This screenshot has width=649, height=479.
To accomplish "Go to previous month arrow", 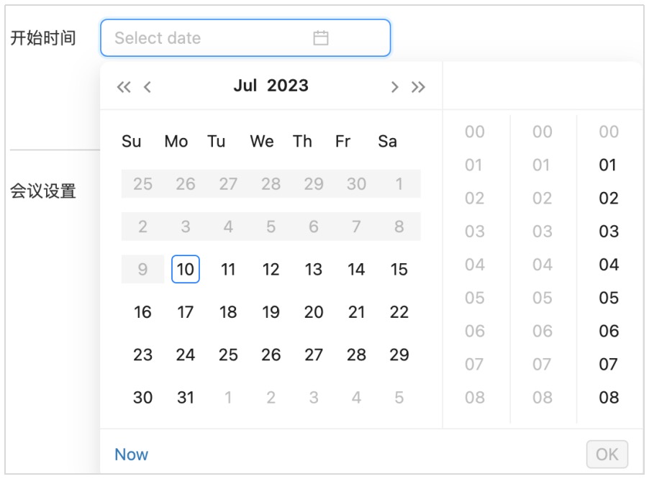I will pyautogui.click(x=147, y=87).
